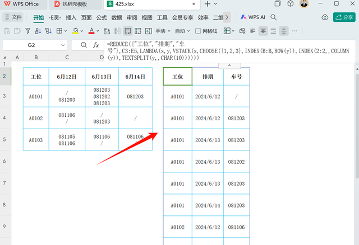Click the paste clipboard icon
This screenshot has width=359, height=245.
[x=17, y=31]
